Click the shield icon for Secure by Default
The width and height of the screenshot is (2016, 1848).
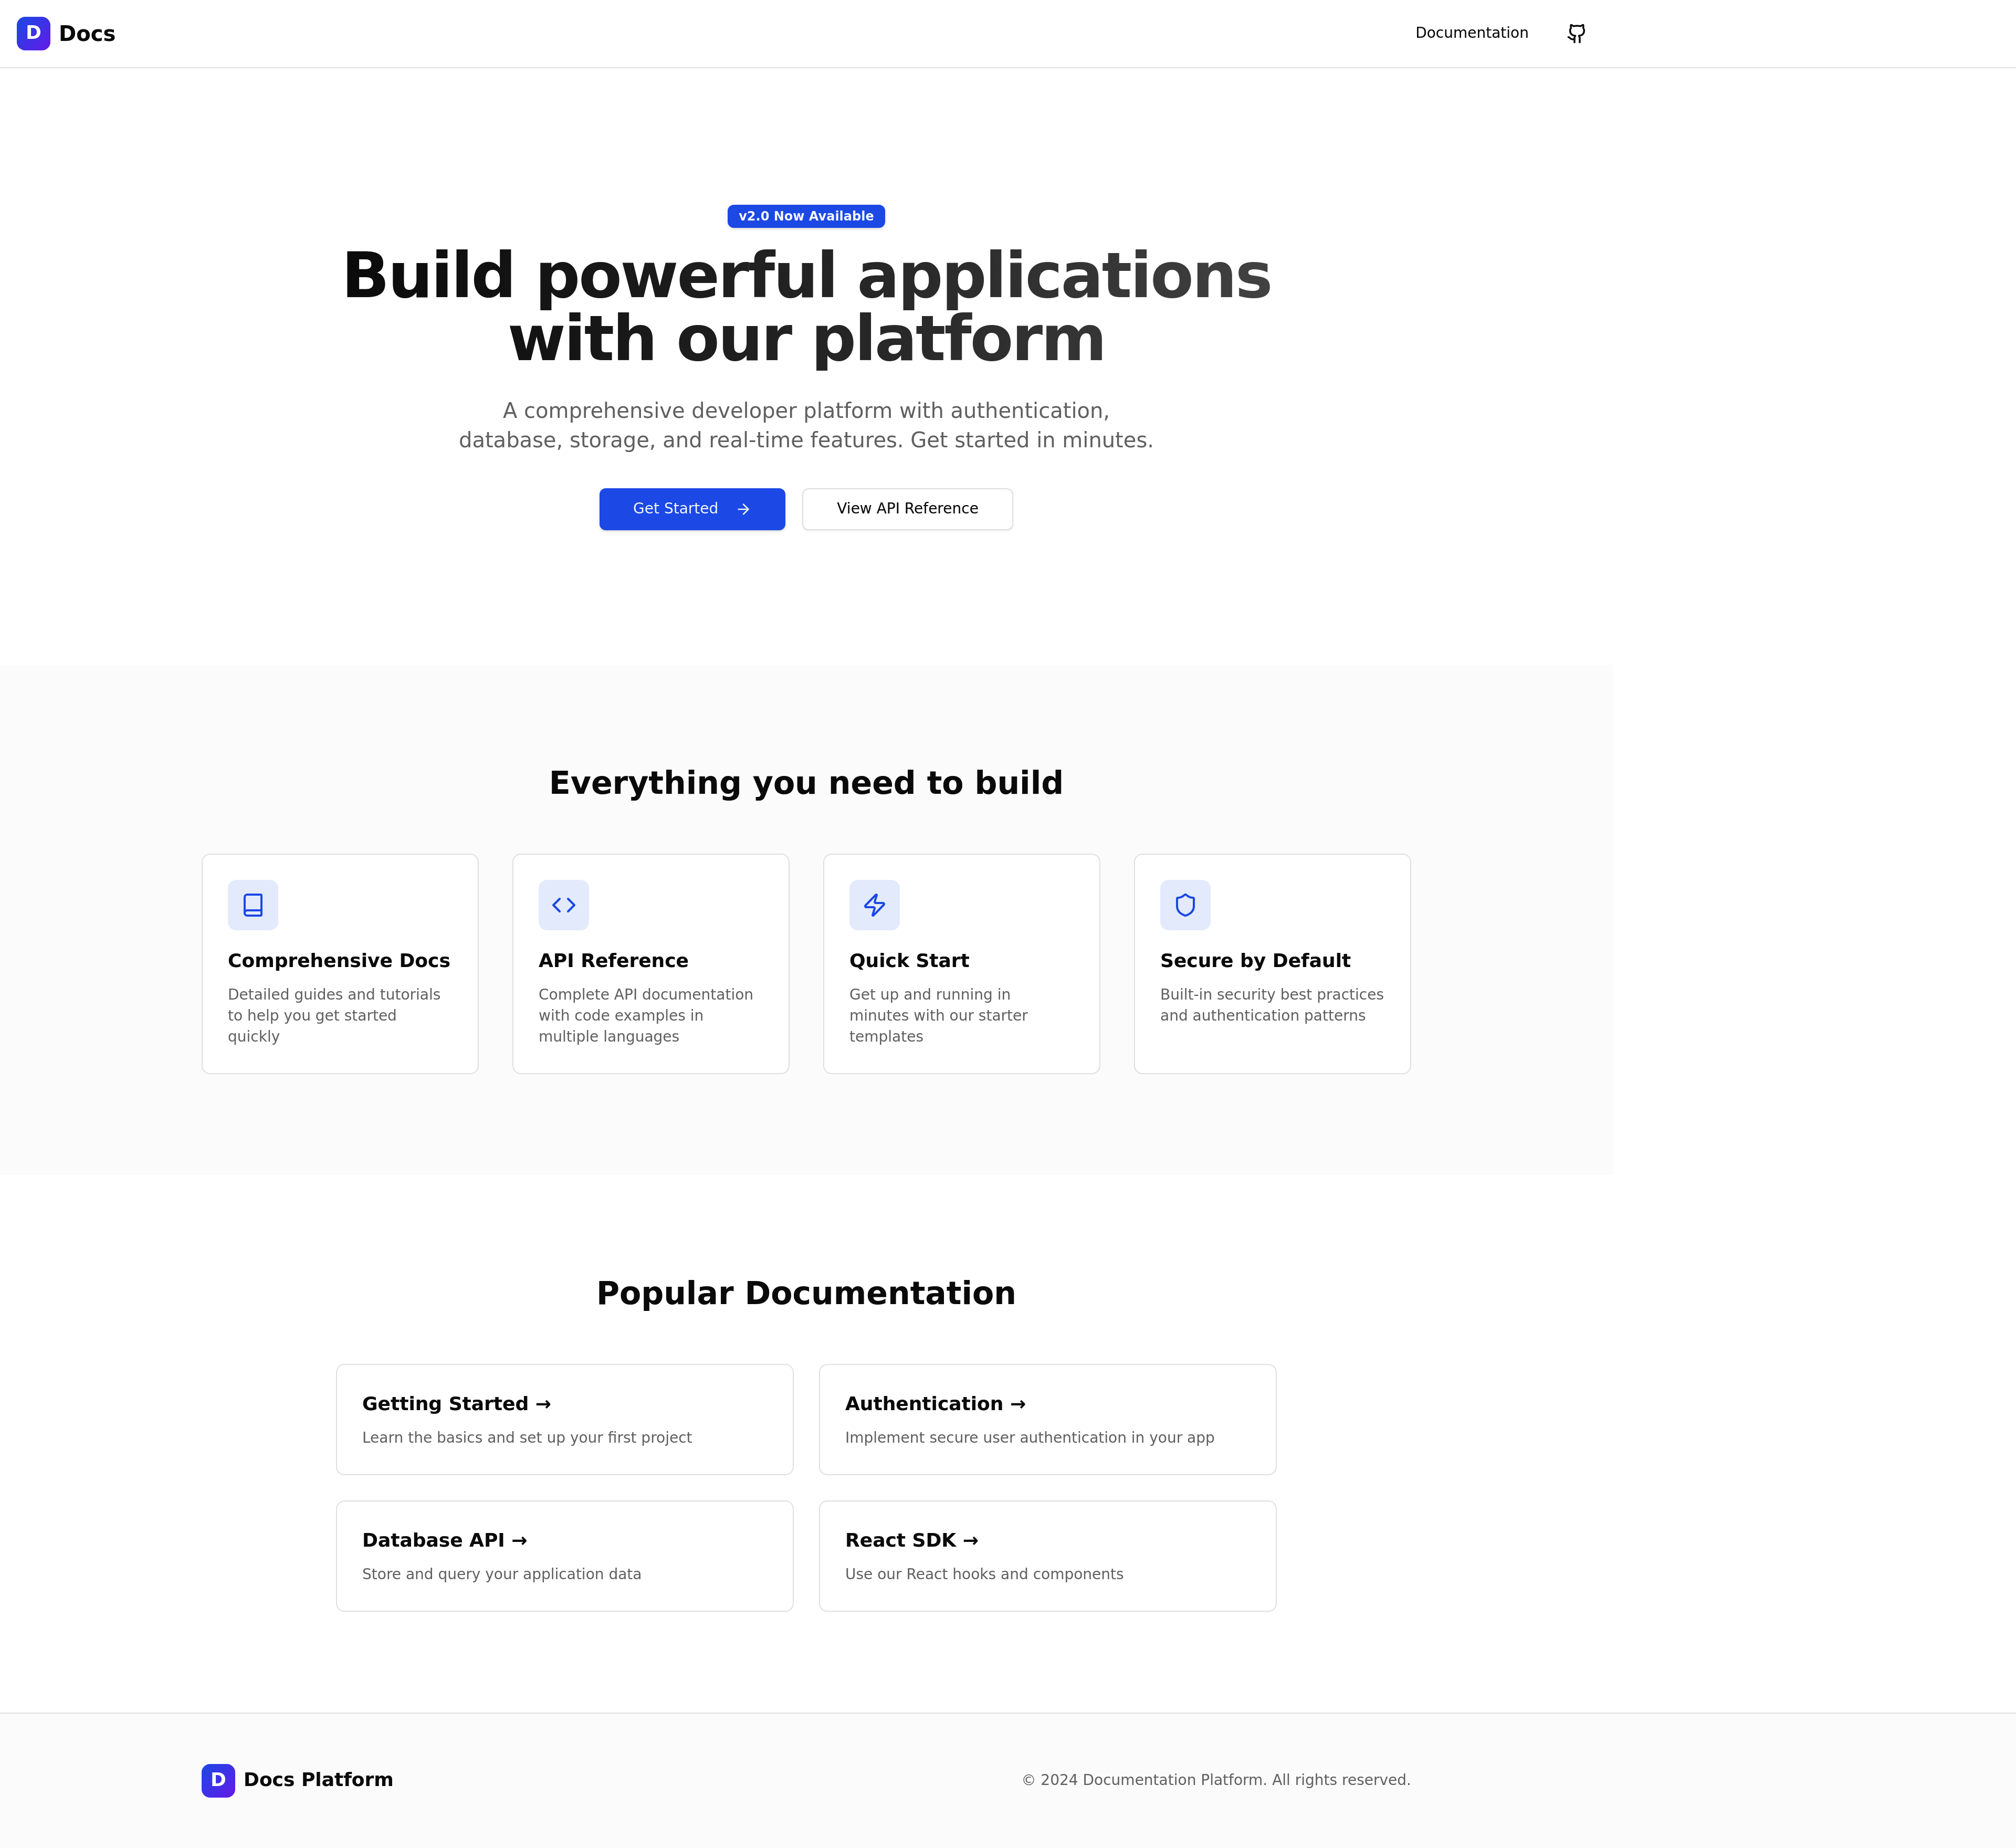pos(1185,905)
